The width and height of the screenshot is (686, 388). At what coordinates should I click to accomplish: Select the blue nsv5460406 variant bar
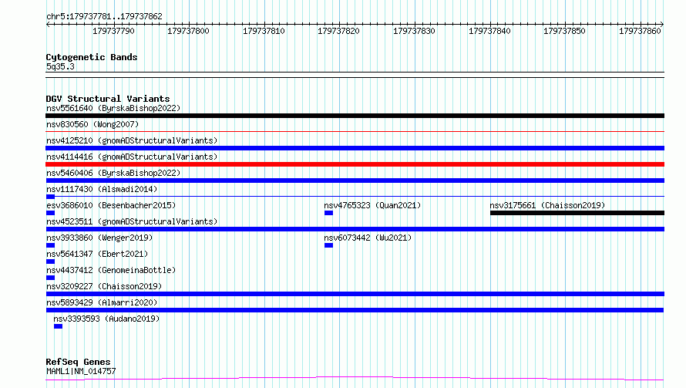(x=355, y=181)
